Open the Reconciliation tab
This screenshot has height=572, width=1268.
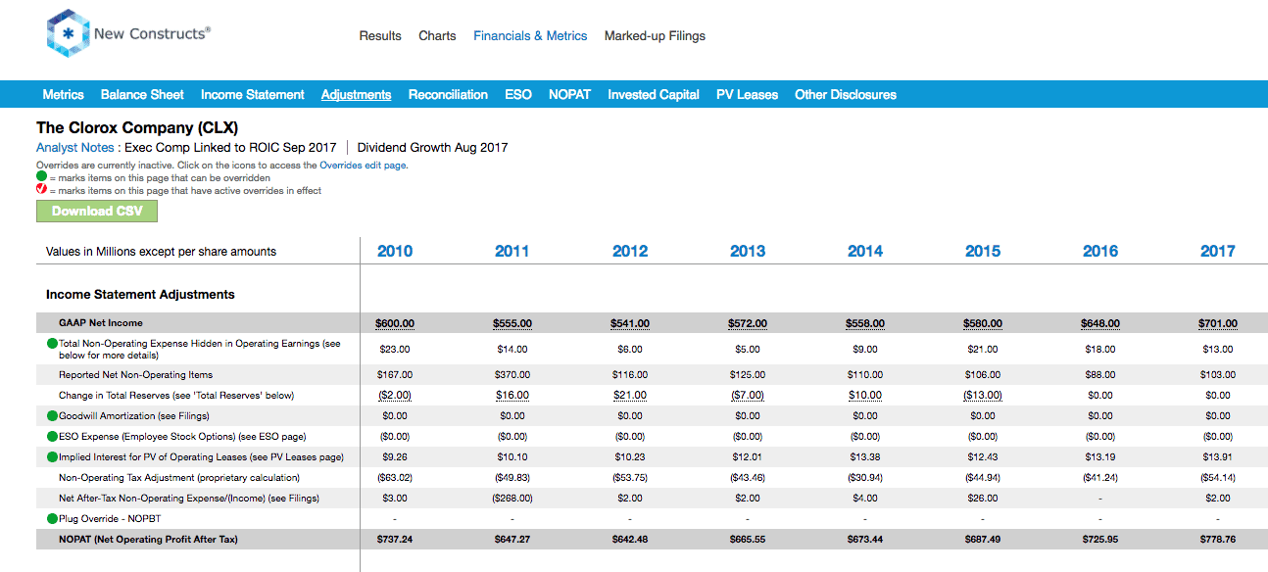[448, 95]
